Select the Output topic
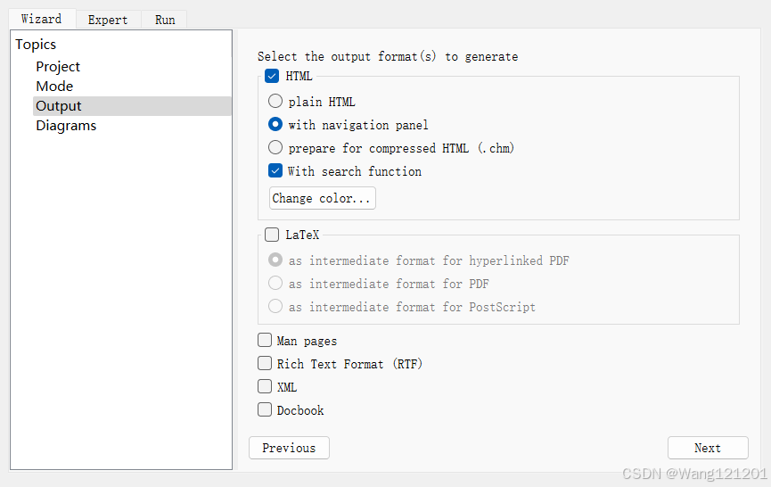 [x=59, y=106]
